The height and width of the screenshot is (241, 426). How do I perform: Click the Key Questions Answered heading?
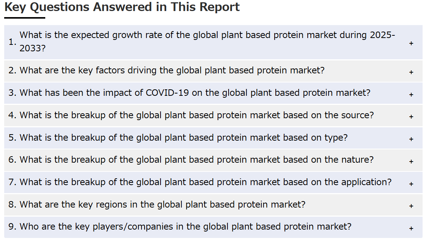[122, 7]
